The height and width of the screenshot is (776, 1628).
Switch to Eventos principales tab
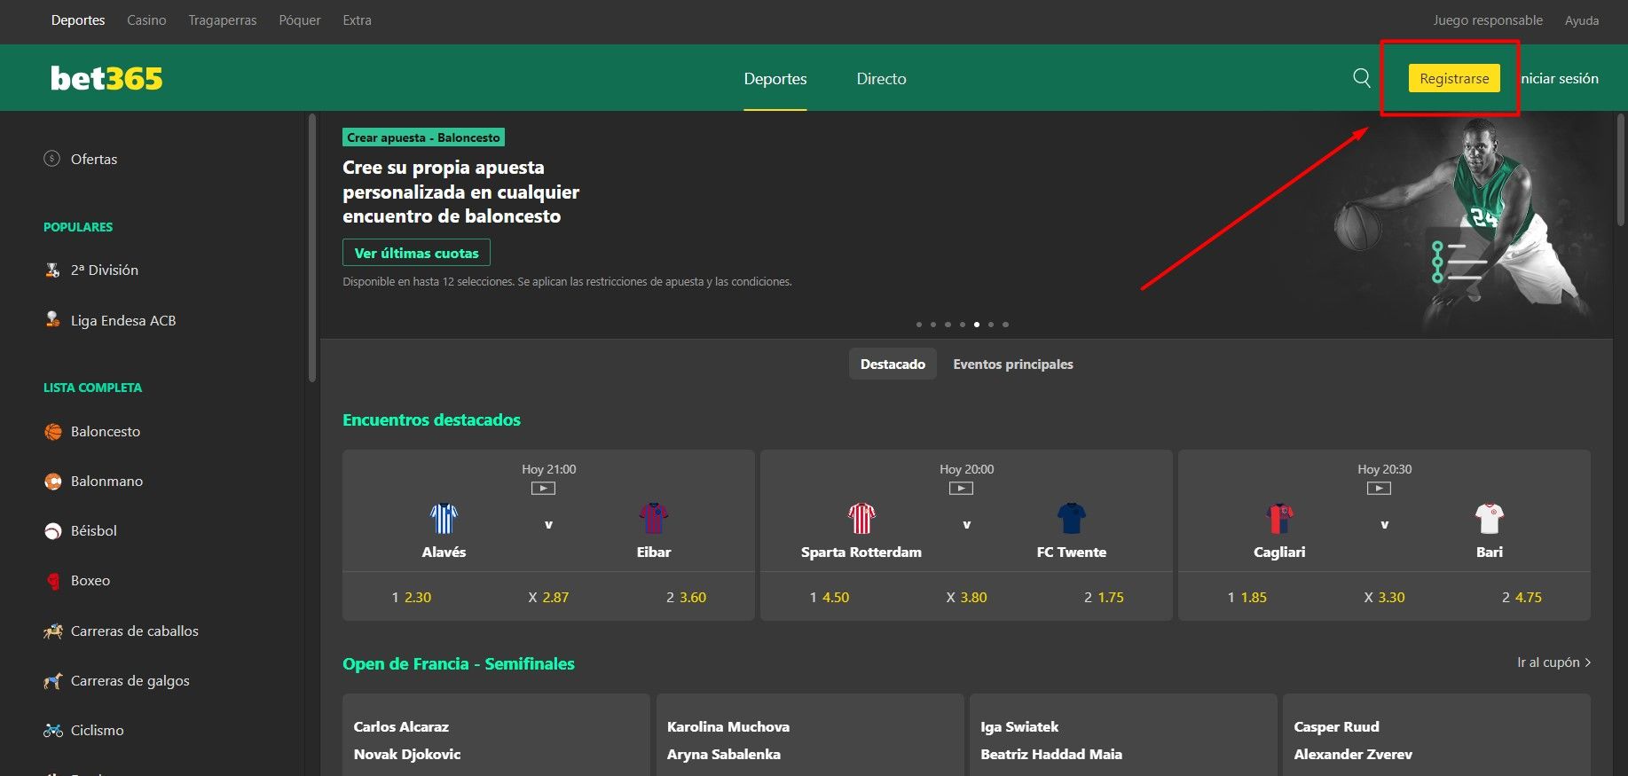(1013, 364)
